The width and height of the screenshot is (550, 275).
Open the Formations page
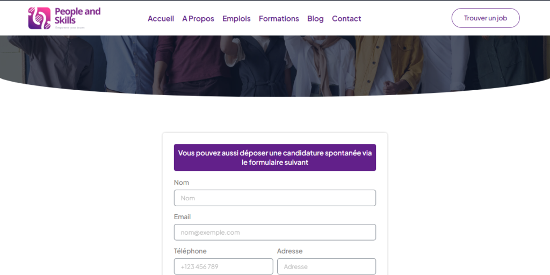(279, 18)
